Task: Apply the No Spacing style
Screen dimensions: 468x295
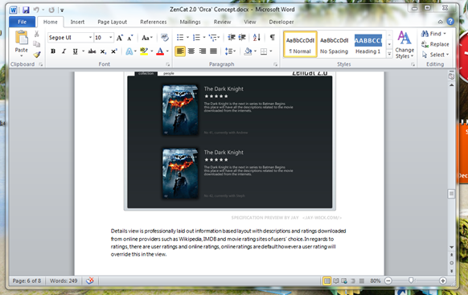Action: 334,44
